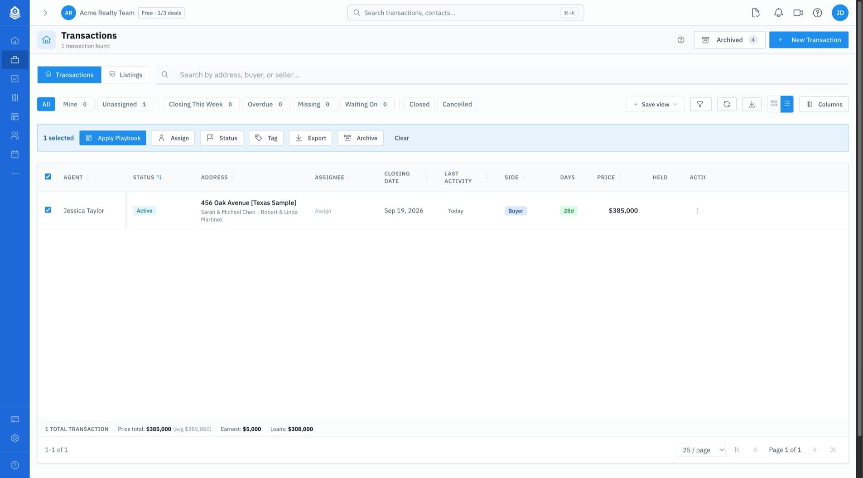Sort by the Side column
Image resolution: width=863 pixels, height=478 pixels.
[x=515, y=177]
